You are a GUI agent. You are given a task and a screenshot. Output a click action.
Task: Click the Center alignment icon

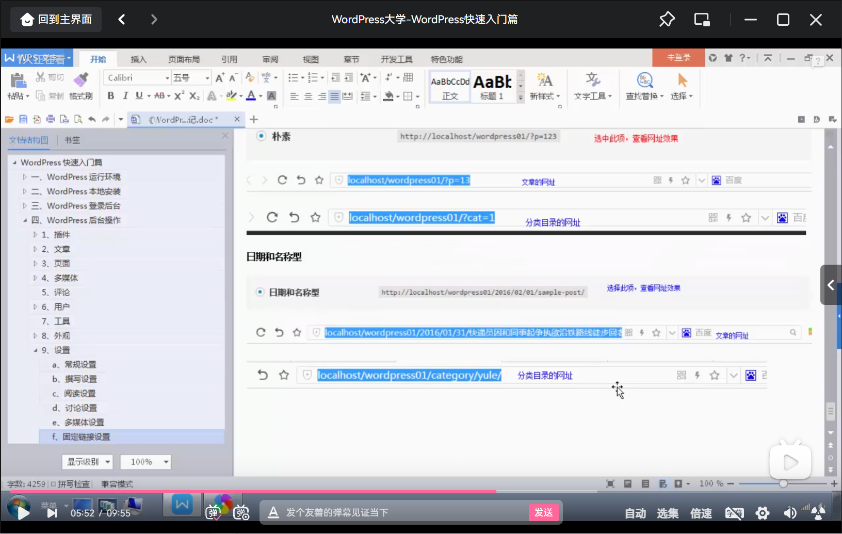tap(308, 96)
